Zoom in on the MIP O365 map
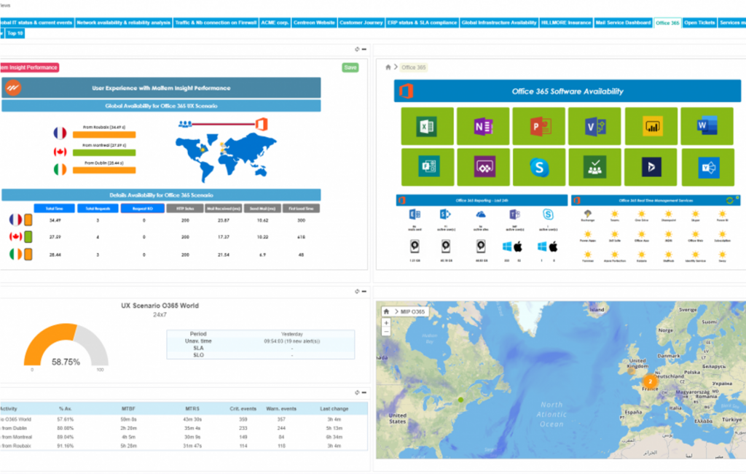Image resolution: width=746 pixels, height=474 pixels. [386, 322]
